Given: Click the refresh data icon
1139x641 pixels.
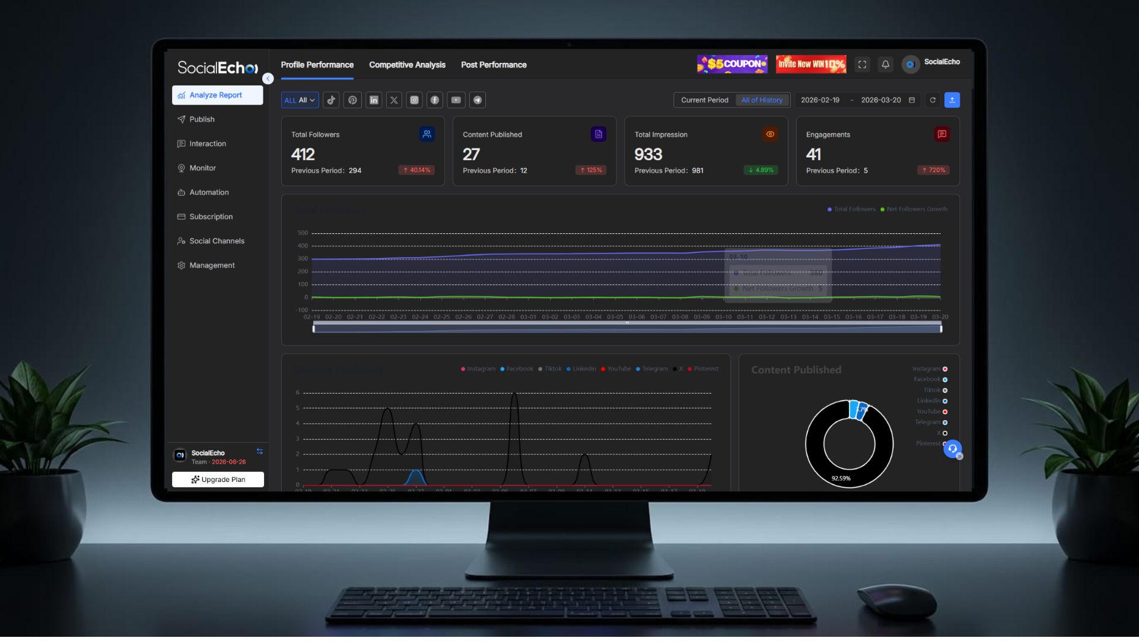Looking at the screenshot, I should [933, 100].
